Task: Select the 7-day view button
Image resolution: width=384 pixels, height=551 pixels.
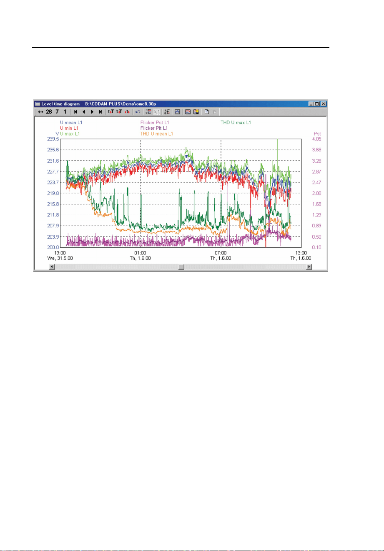Action: pos(57,112)
